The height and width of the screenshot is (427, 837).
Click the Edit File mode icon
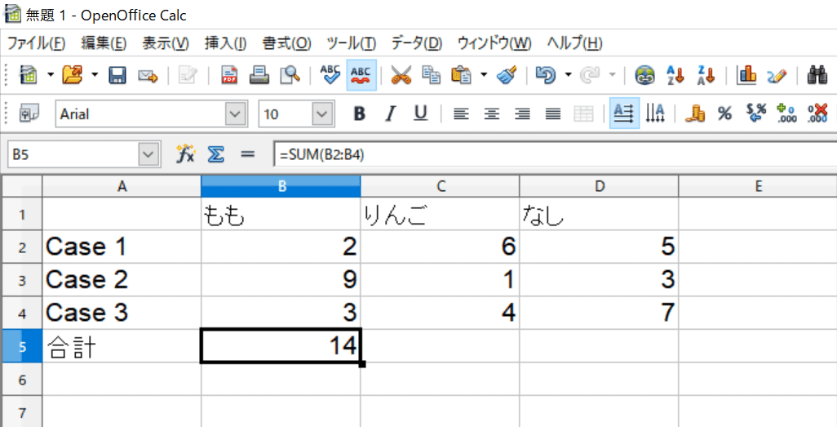coord(188,76)
